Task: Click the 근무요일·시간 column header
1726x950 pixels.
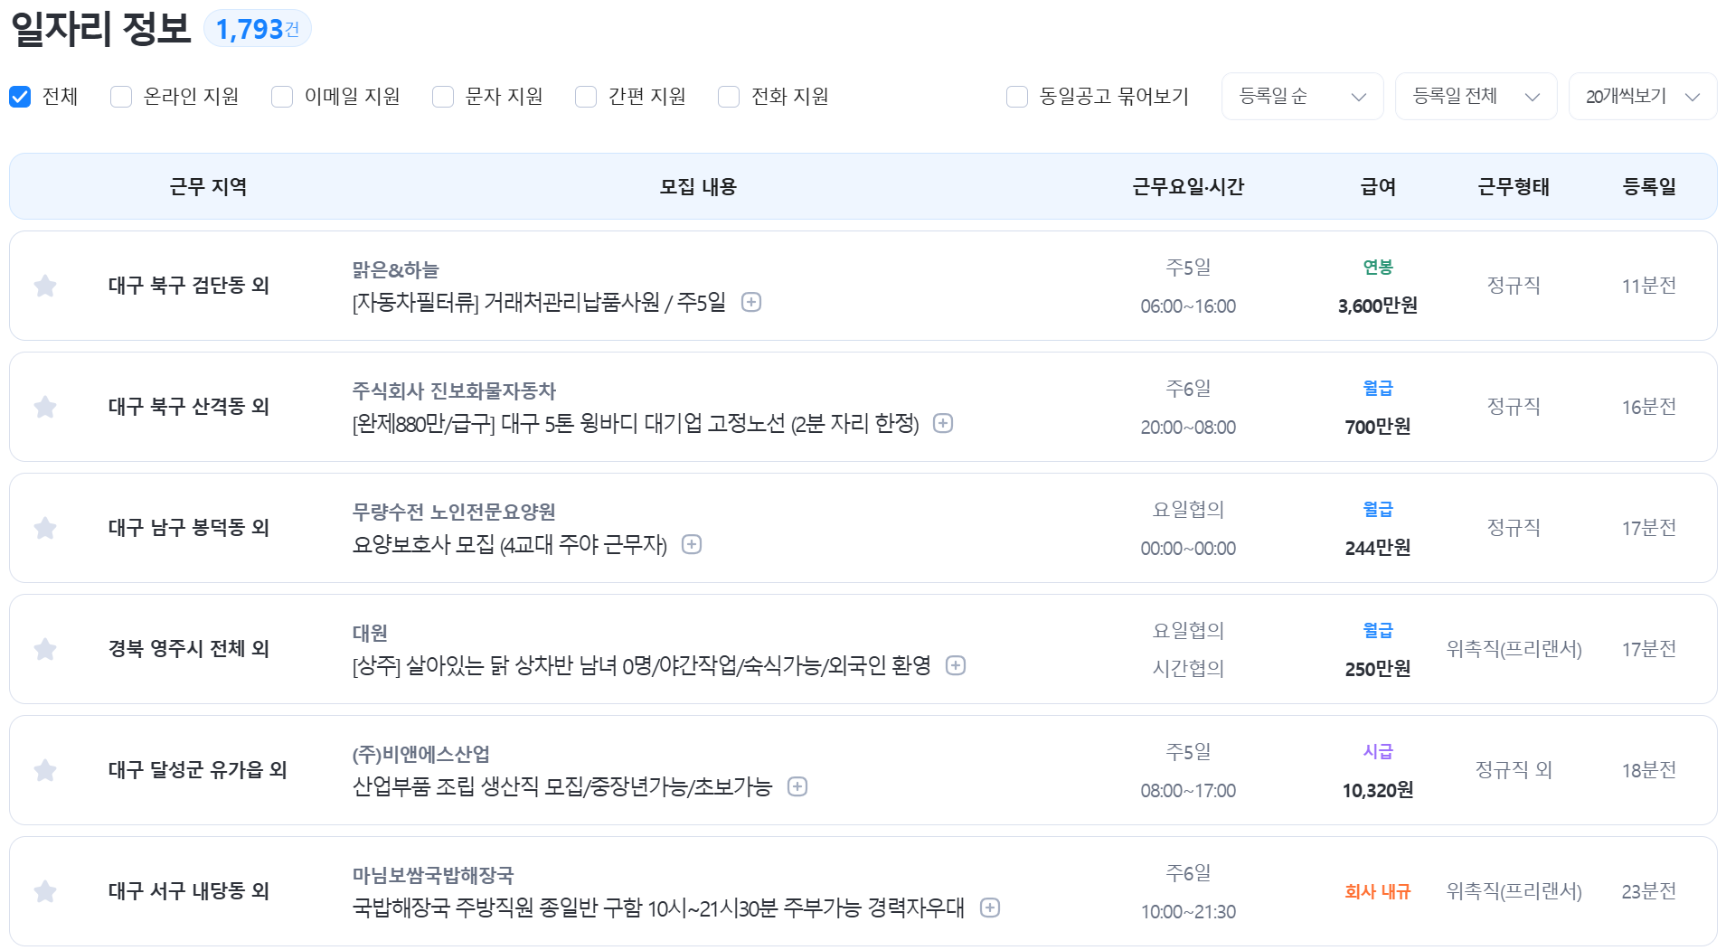Action: 1188,187
